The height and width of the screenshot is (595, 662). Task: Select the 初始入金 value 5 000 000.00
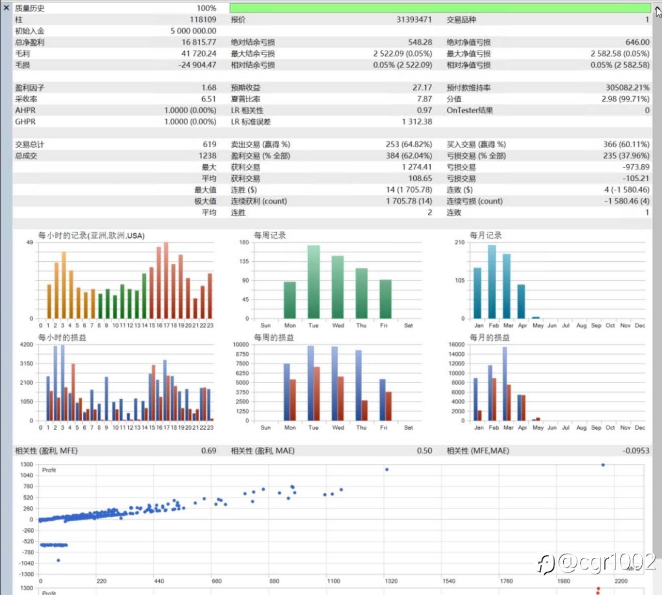click(193, 31)
